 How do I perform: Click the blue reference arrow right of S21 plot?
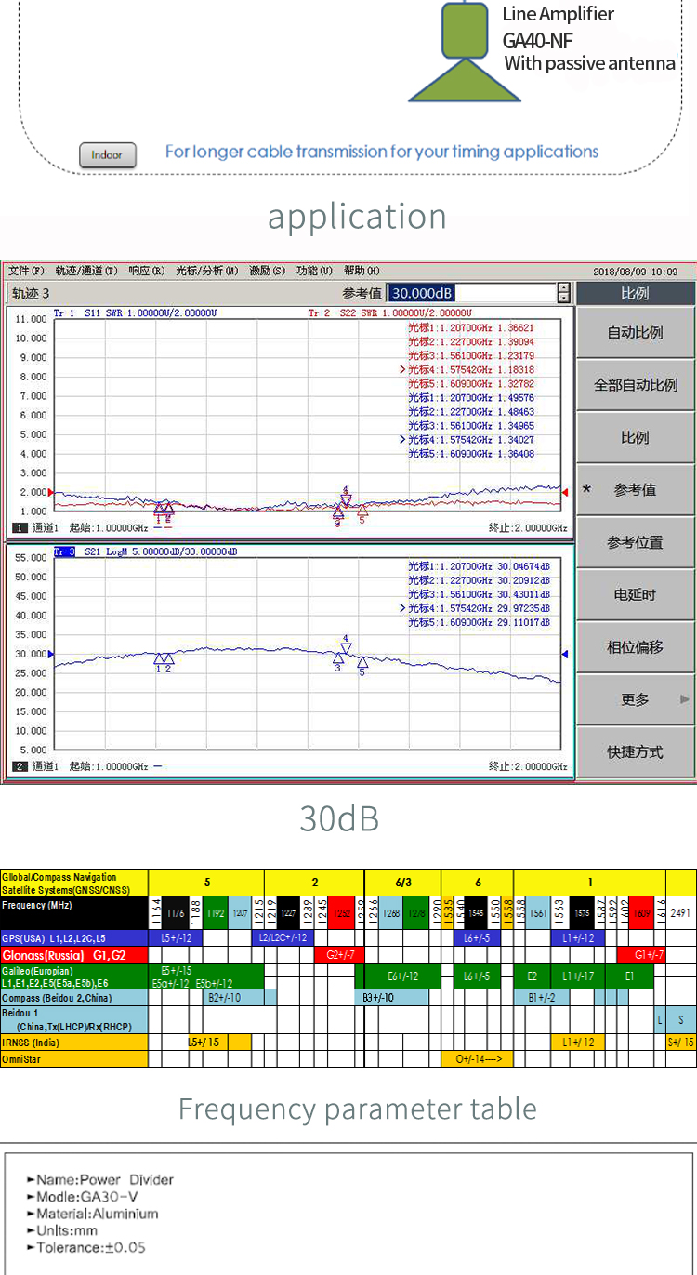[x=565, y=655]
